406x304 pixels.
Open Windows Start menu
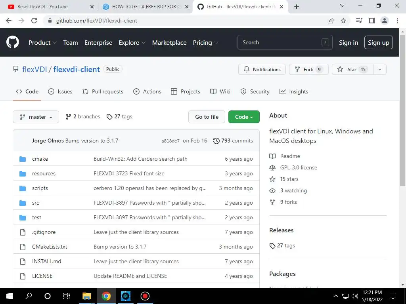click(10, 296)
